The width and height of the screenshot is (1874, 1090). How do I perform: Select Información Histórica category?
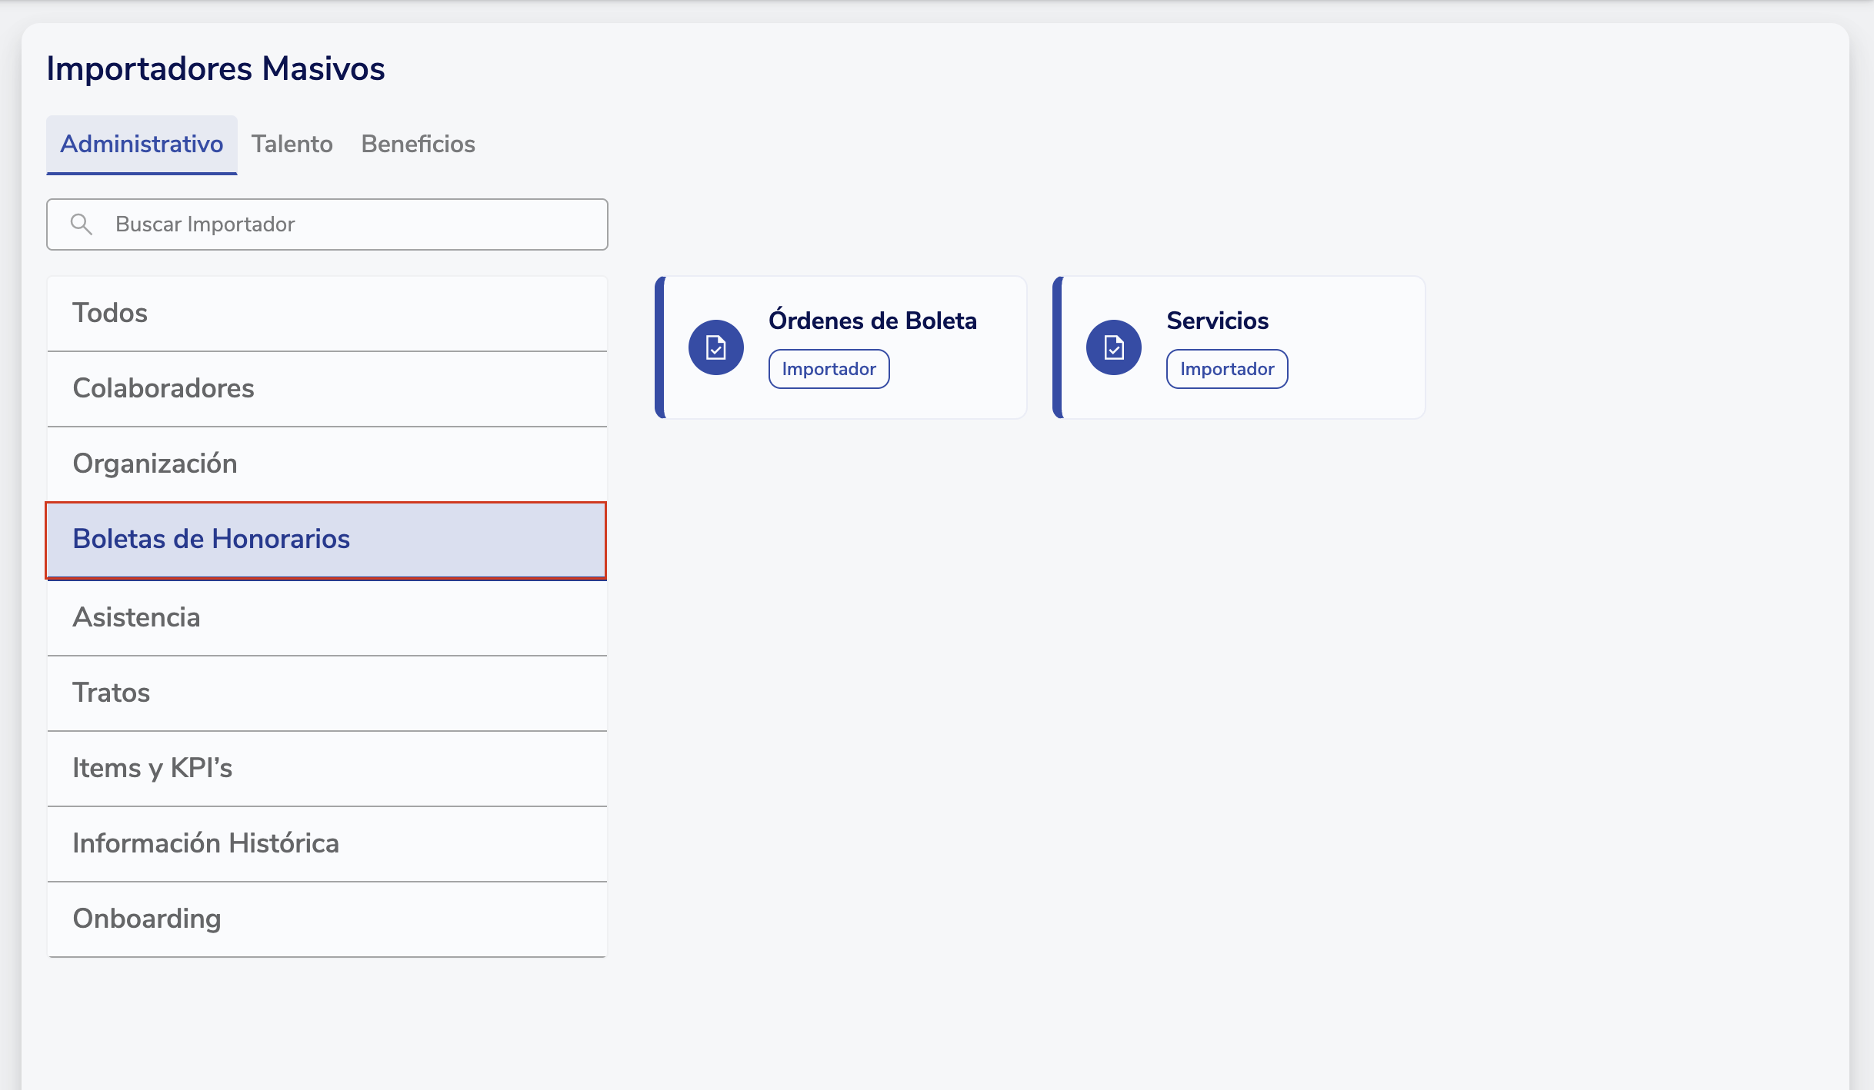(x=327, y=844)
